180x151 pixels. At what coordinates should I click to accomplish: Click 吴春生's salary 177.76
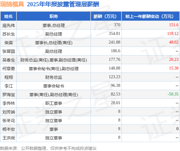pyautogui.click(x=115, y=59)
